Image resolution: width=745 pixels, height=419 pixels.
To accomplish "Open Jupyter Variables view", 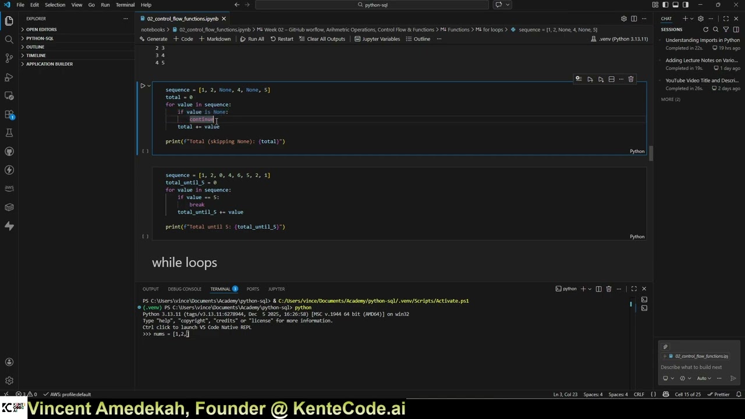I will tap(377, 39).
